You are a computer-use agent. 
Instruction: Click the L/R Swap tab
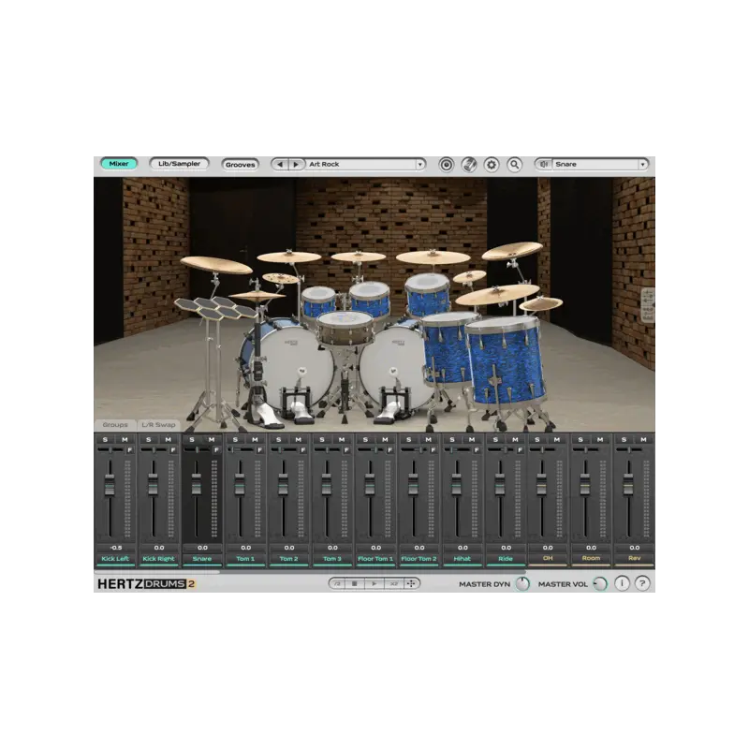coord(158,425)
